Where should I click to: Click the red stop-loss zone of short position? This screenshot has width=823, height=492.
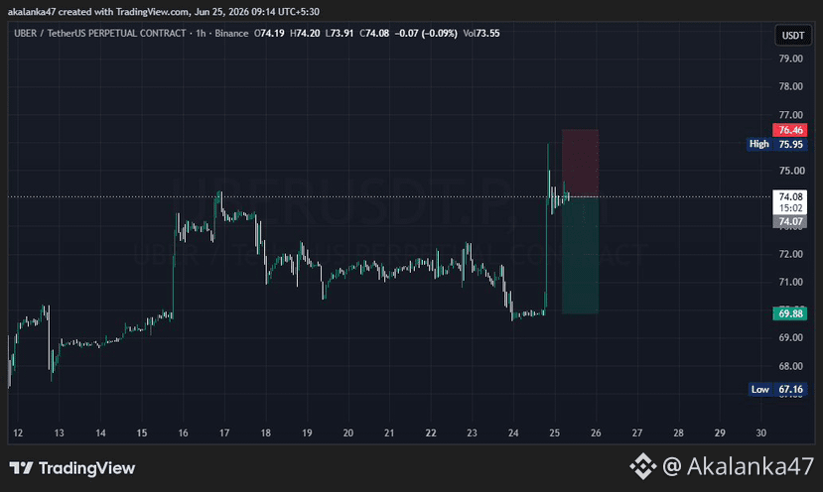pyautogui.click(x=580, y=163)
